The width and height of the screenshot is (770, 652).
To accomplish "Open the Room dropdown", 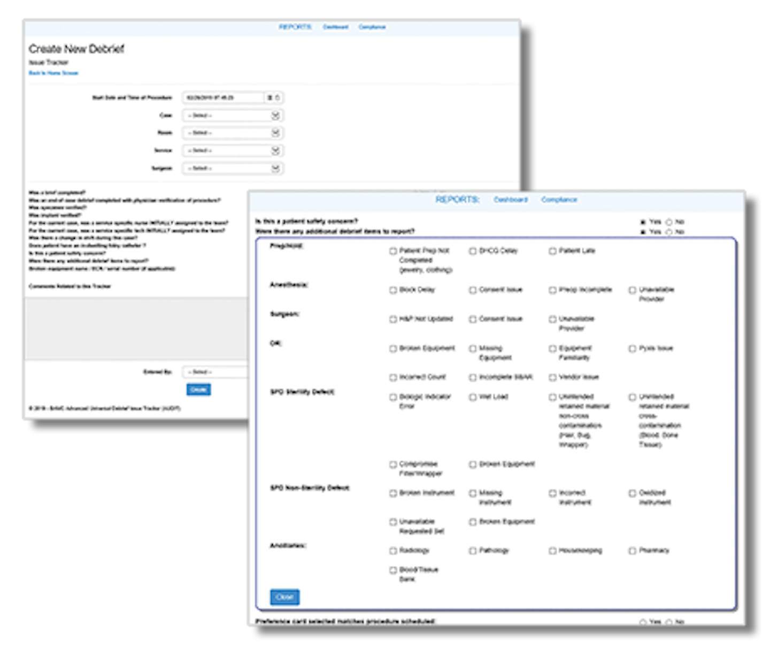I will (x=232, y=133).
